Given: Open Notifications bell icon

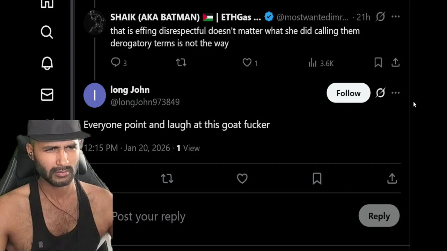Looking at the screenshot, I should [47, 63].
